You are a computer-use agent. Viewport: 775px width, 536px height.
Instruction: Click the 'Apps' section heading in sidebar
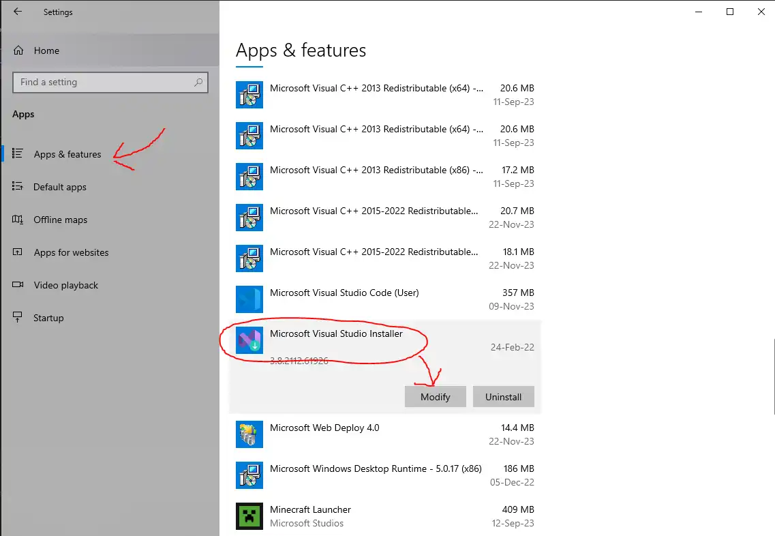[x=23, y=114]
